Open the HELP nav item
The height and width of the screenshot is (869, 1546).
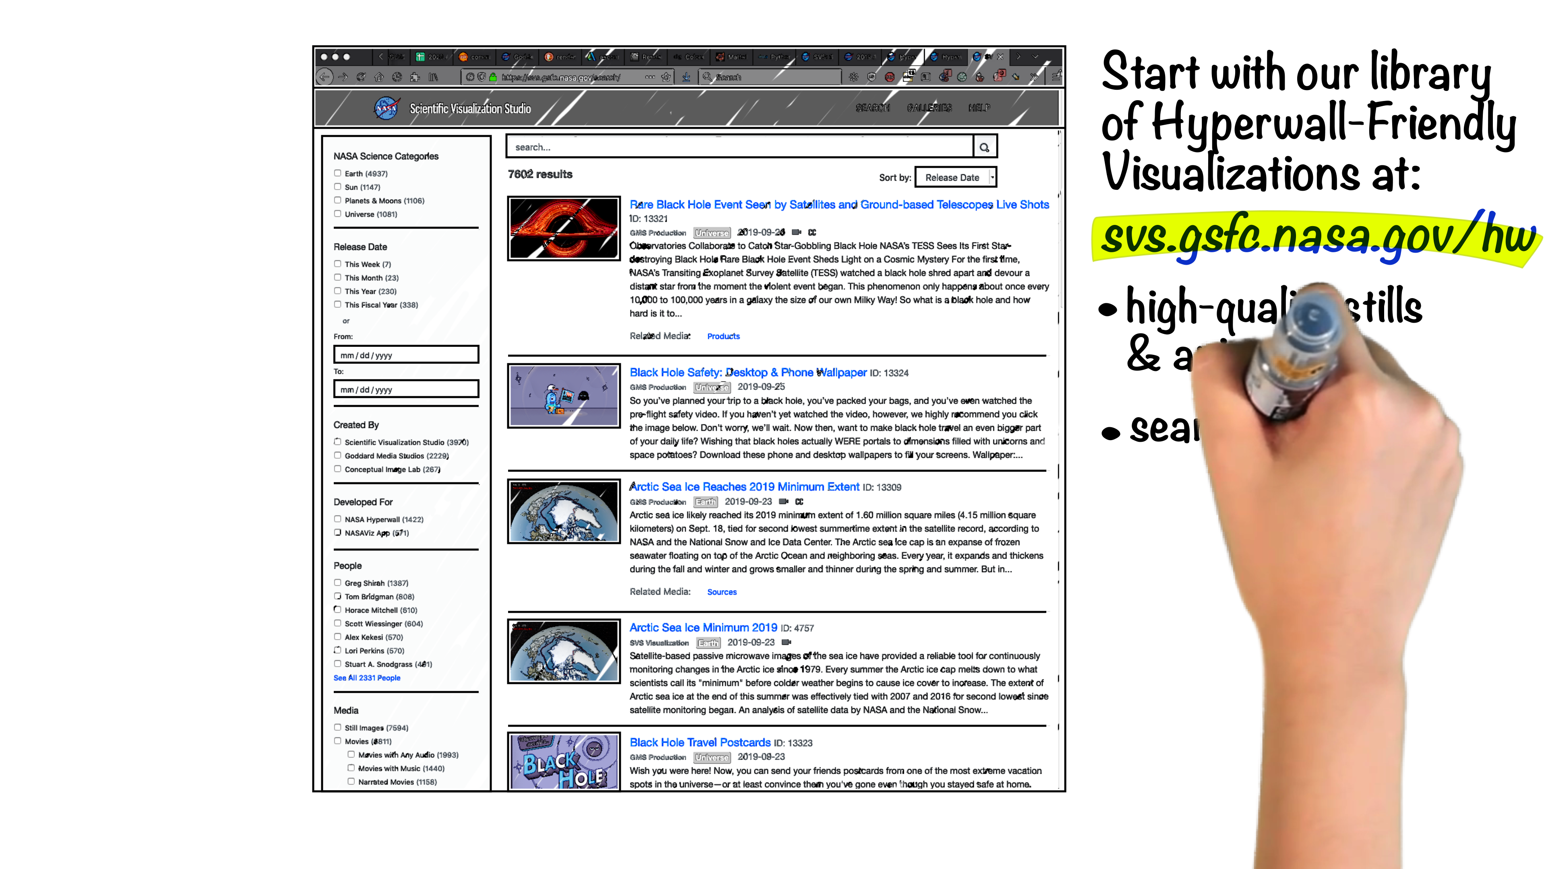click(x=979, y=108)
